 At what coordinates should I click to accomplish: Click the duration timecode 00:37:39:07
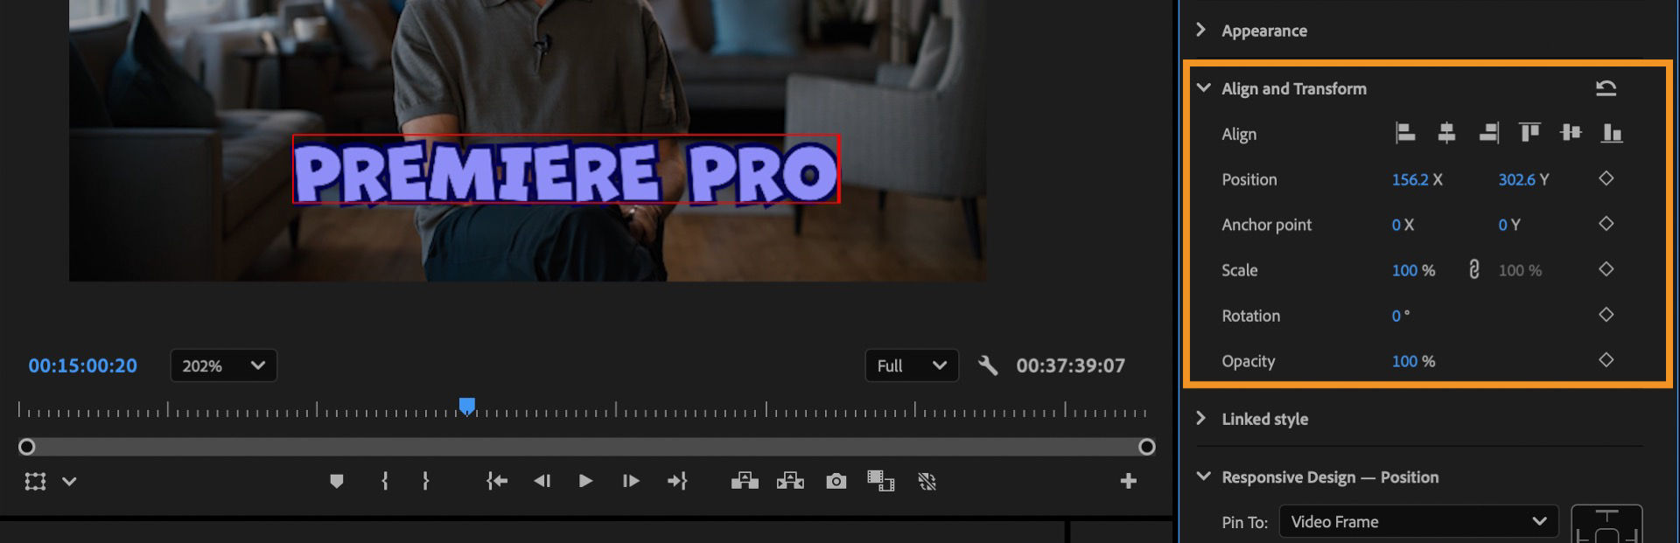click(1070, 365)
